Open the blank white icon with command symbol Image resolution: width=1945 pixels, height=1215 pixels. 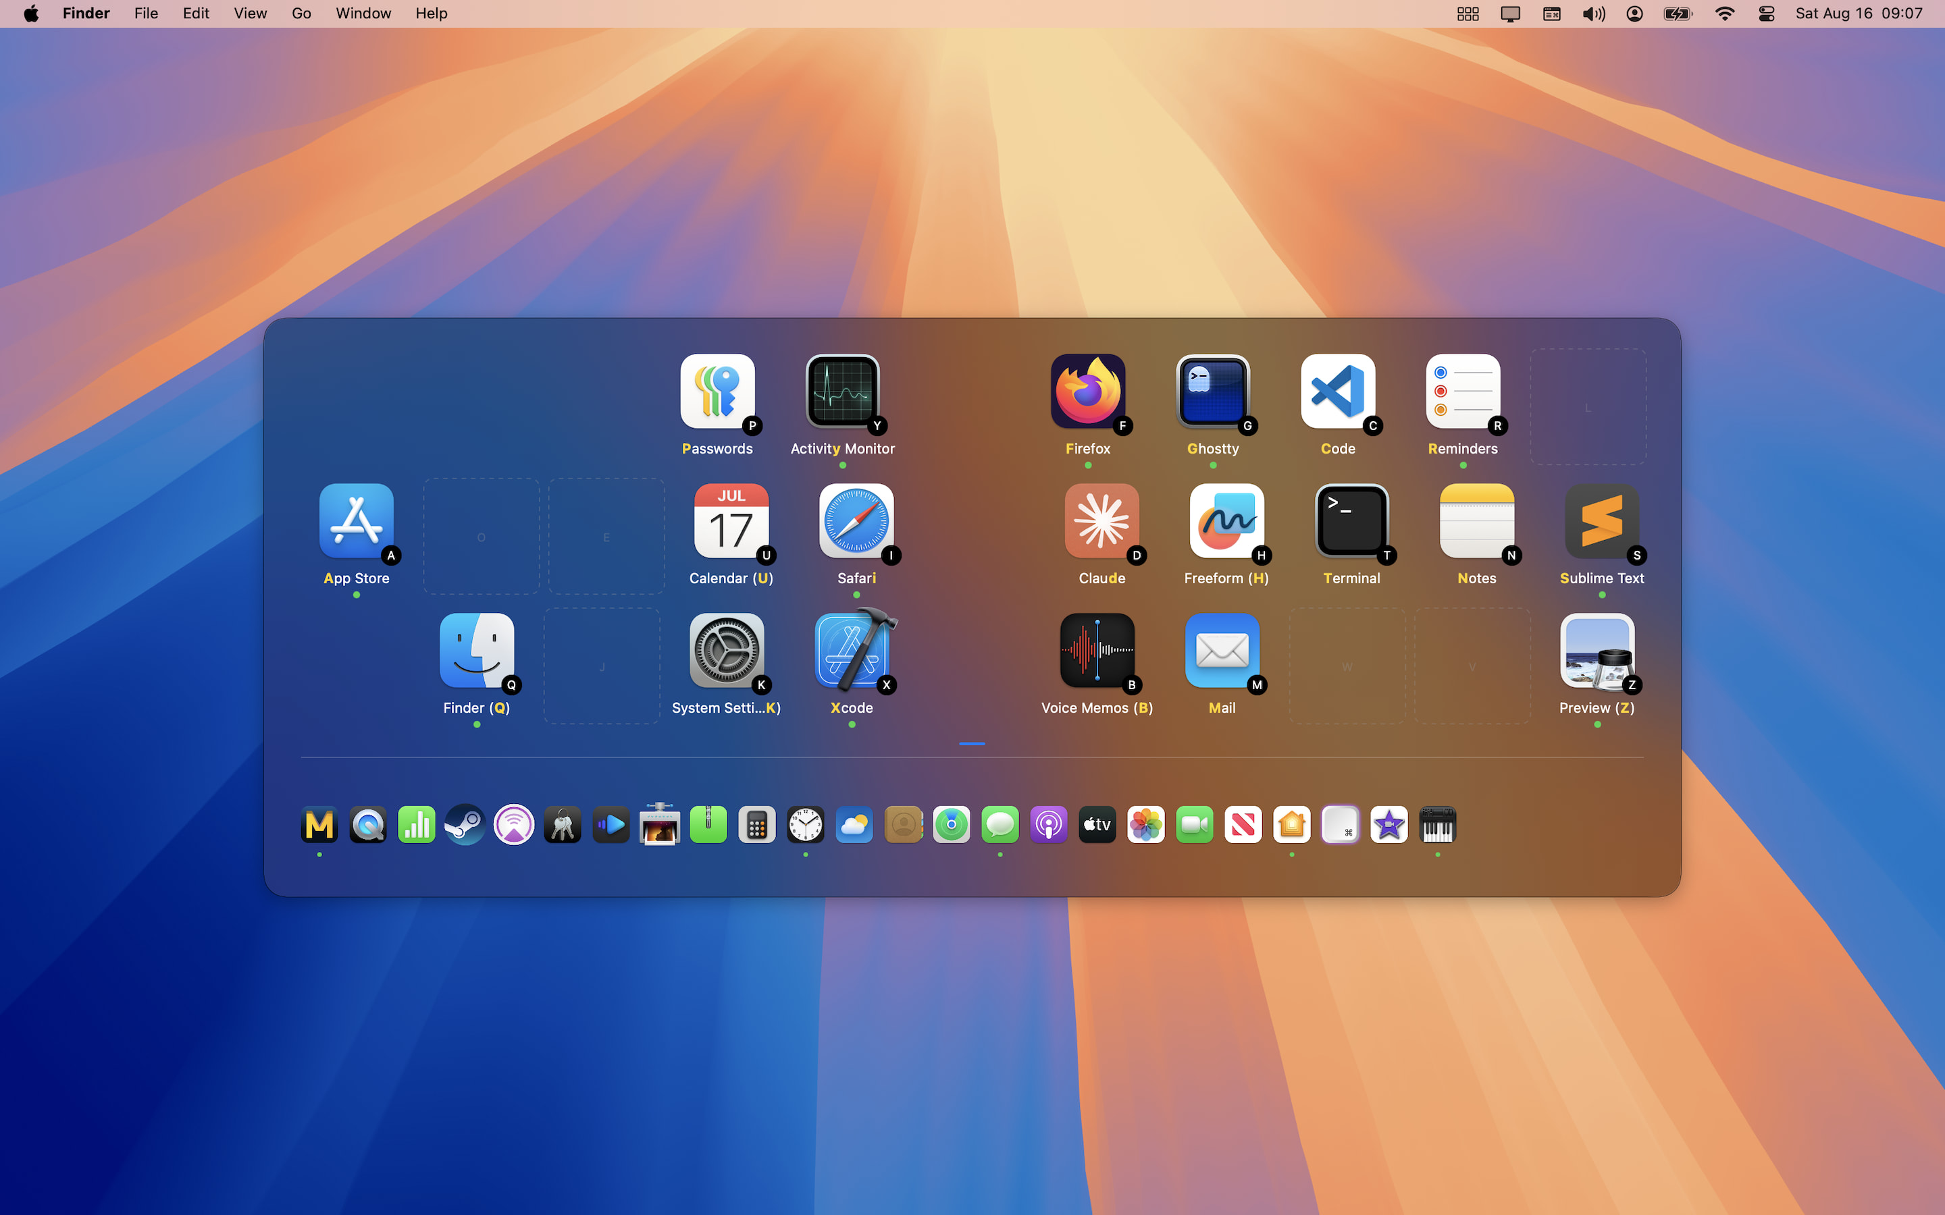coord(1341,824)
